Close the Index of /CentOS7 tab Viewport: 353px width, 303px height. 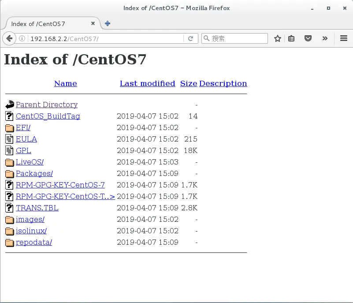93,23
